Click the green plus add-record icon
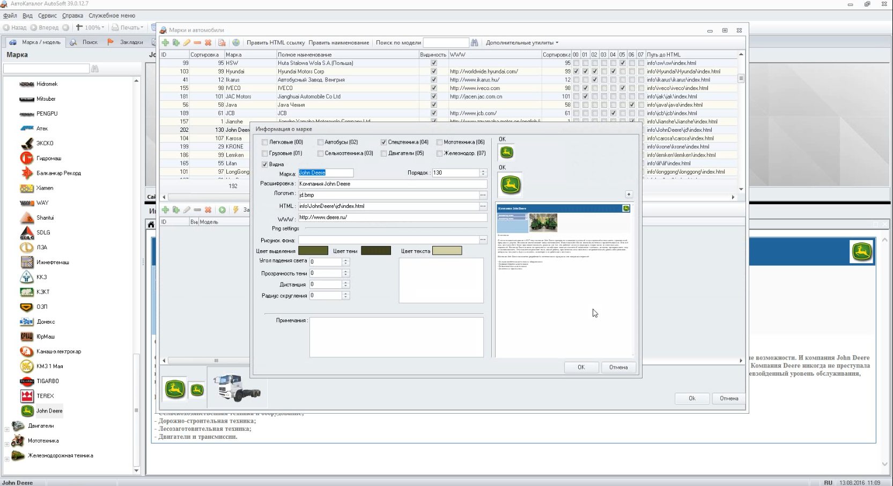The height and width of the screenshot is (486, 893). (165, 43)
